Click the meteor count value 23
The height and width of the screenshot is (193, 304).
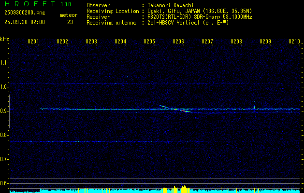[x=70, y=22]
